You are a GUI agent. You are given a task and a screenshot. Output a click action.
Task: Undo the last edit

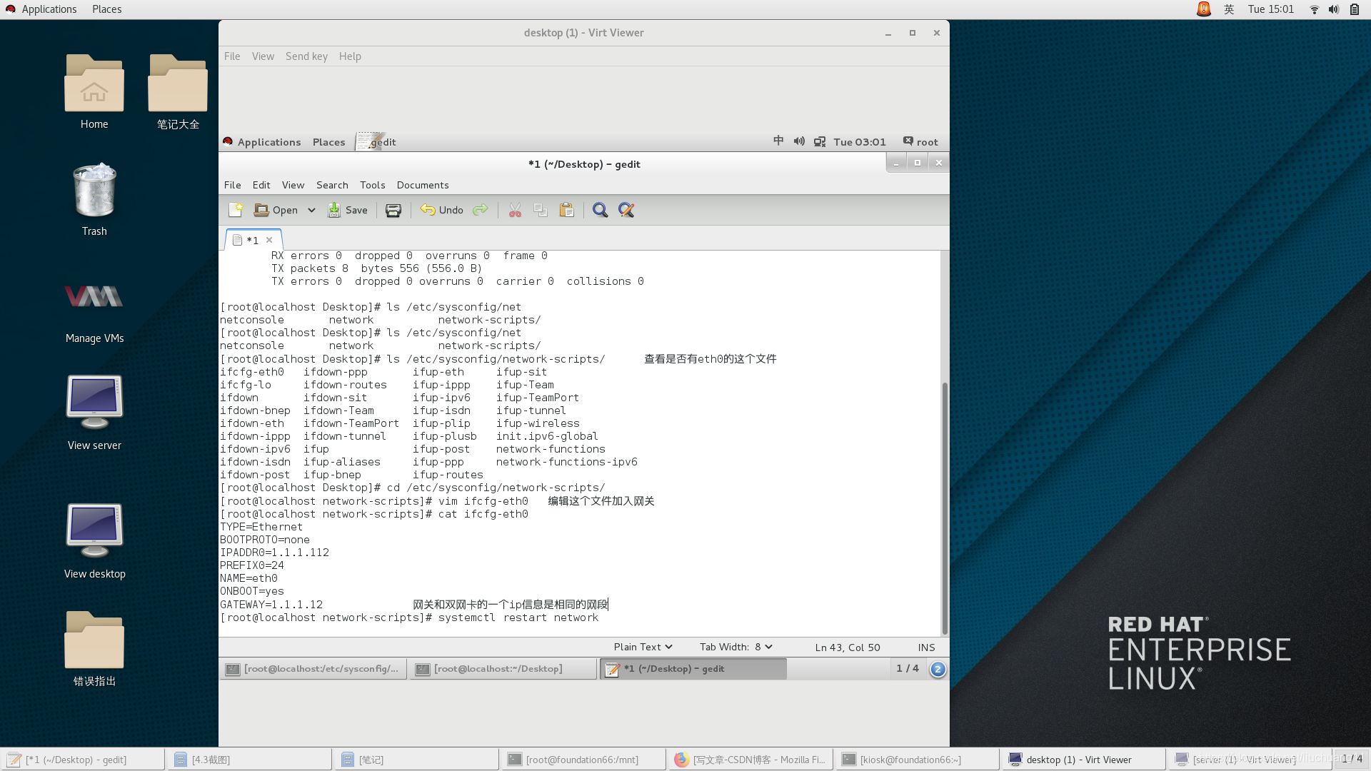tap(442, 210)
